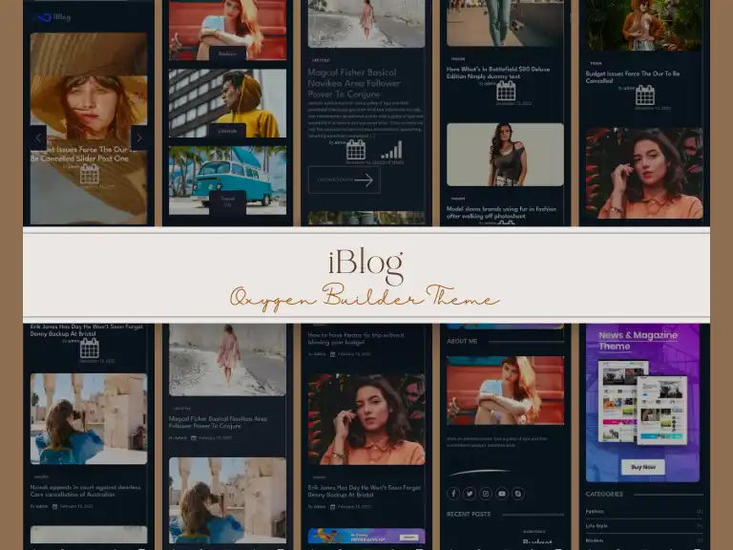The width and height of the screenshot is (733, 550).
Task: Open the Twitter social icon
Action: point(470,494)
